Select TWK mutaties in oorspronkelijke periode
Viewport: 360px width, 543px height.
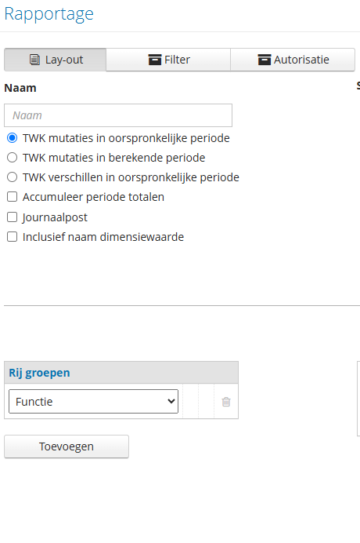coord(12,138)
